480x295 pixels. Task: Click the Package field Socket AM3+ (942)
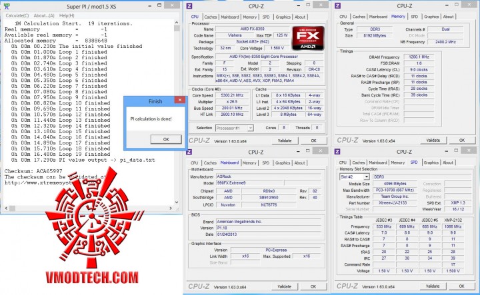252,42
